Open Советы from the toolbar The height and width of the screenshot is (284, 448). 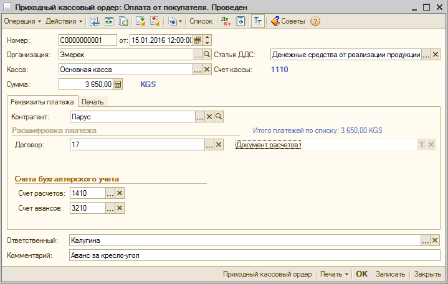[287, 21]
